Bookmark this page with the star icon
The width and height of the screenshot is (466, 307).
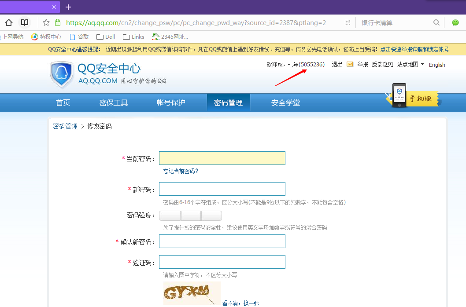(x=46, y=22)
